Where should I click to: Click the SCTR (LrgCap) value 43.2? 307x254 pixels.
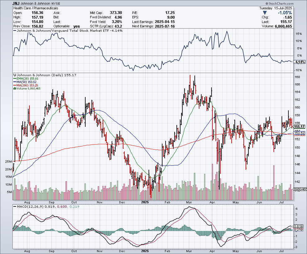click(118, 26)
